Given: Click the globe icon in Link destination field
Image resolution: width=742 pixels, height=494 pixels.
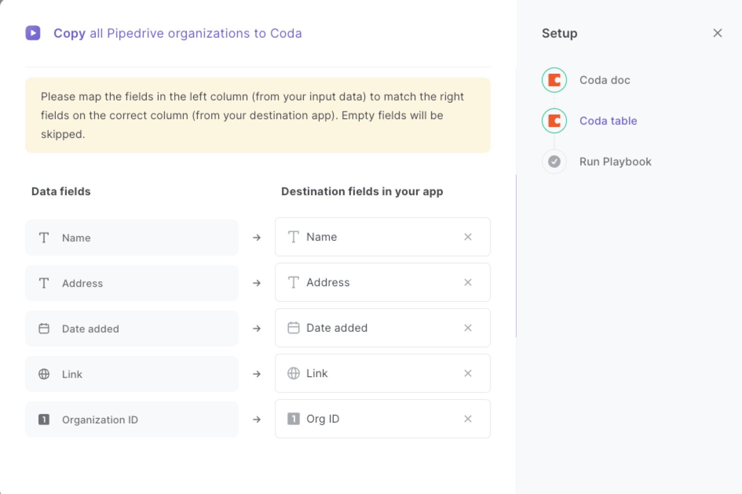Looking at the screenshot, I should 293,373.
